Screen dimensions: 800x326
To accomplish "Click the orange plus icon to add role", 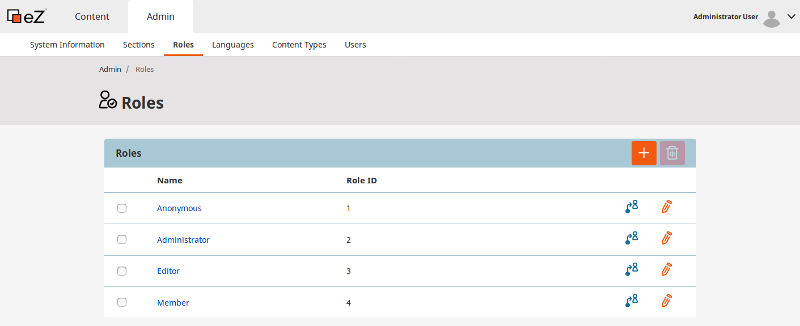I will [x=644, y=153].
